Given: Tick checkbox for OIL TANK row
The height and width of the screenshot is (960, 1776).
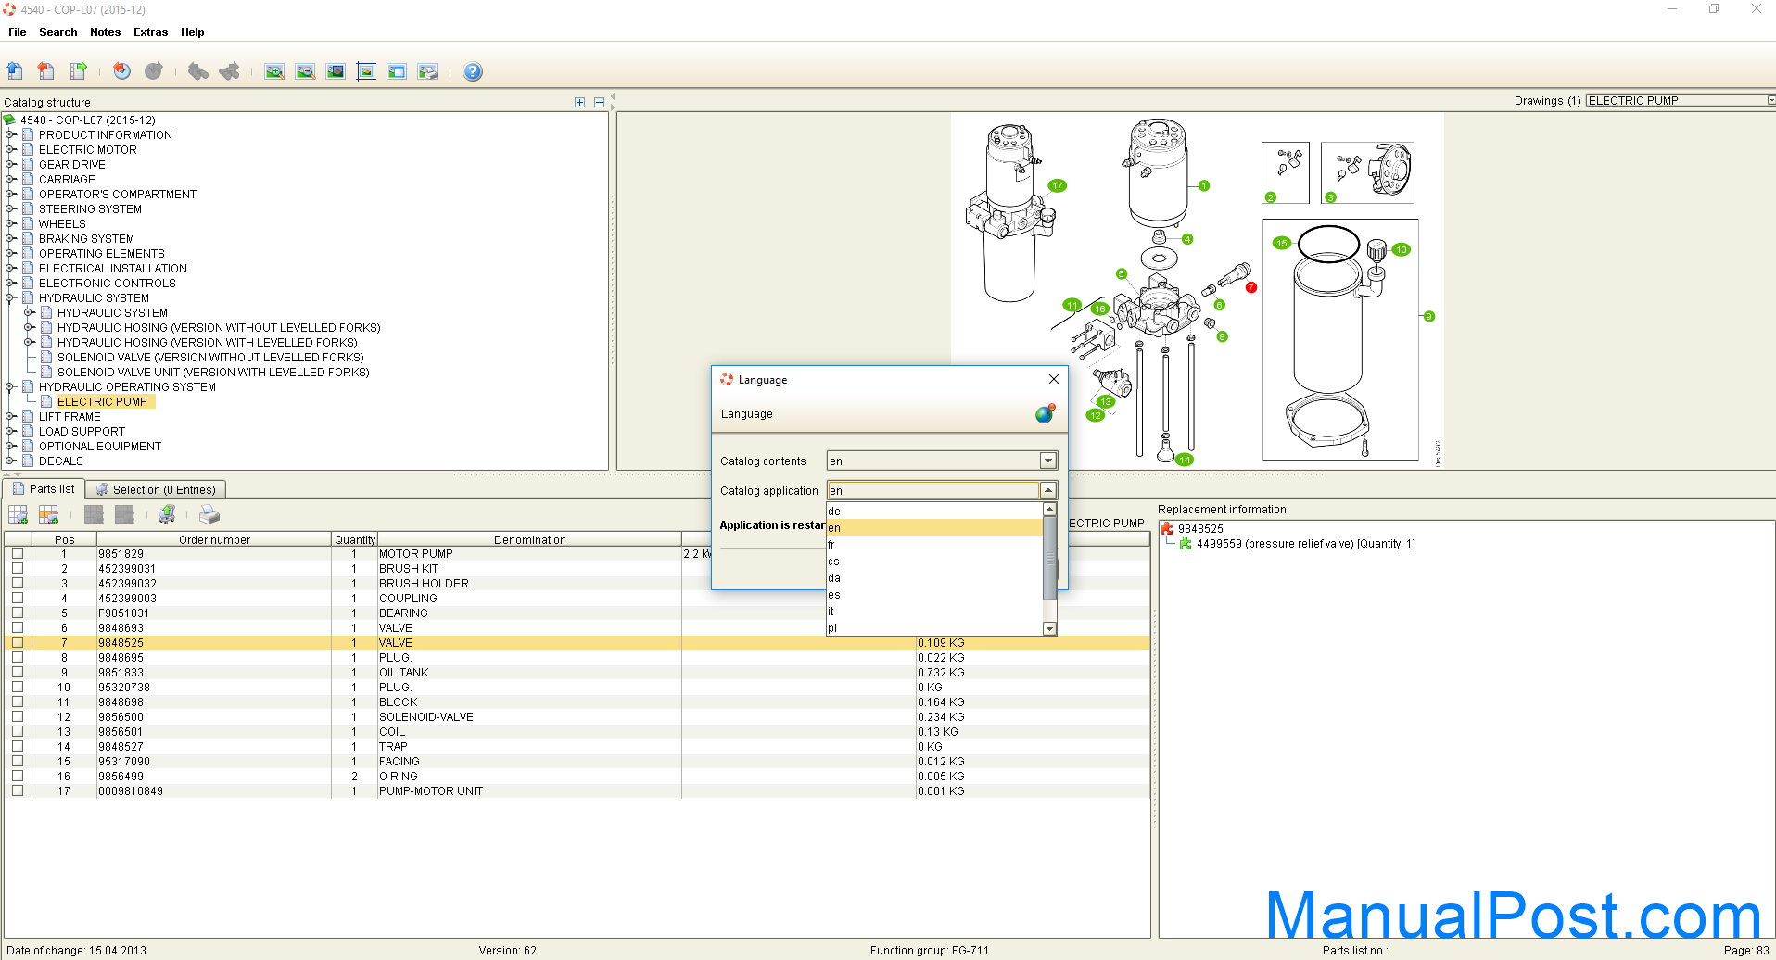Looking at the screenshot, I should pyautogui.click(x=18, y=672).
